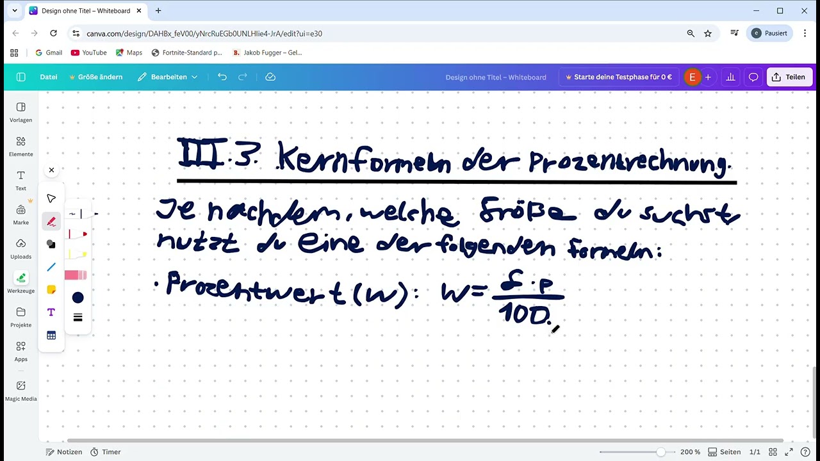Click the horizontal canvas scrollbar

pyautogui.click(x=425, y=441)
